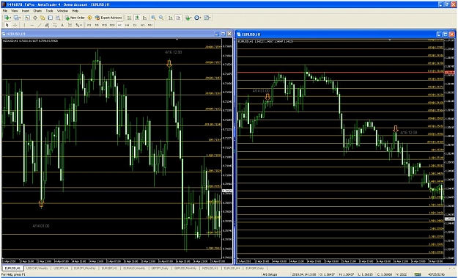458x278 pixels.
Task: Expand the Arrows objects dropdown arrow
Action: 81,26
